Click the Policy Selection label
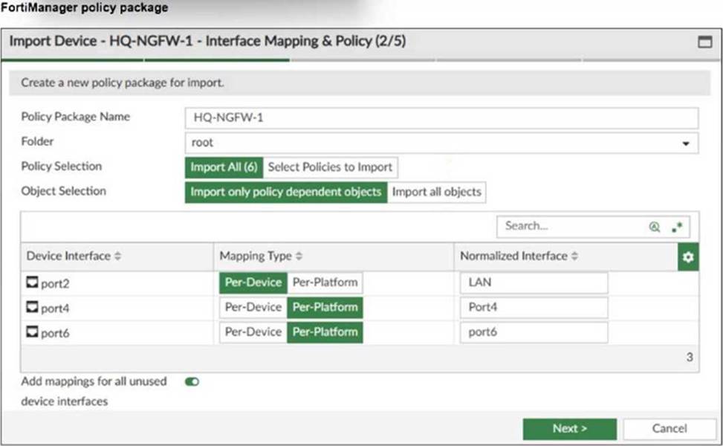The height and width of the screenshot is (446, 723). point(62,166)
